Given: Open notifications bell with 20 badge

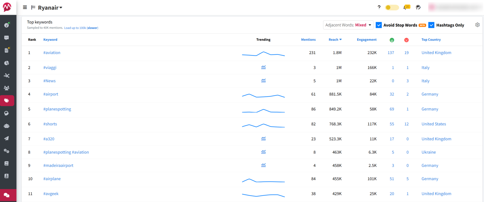Looking at the screenshot, I should (x=407, y=7).
